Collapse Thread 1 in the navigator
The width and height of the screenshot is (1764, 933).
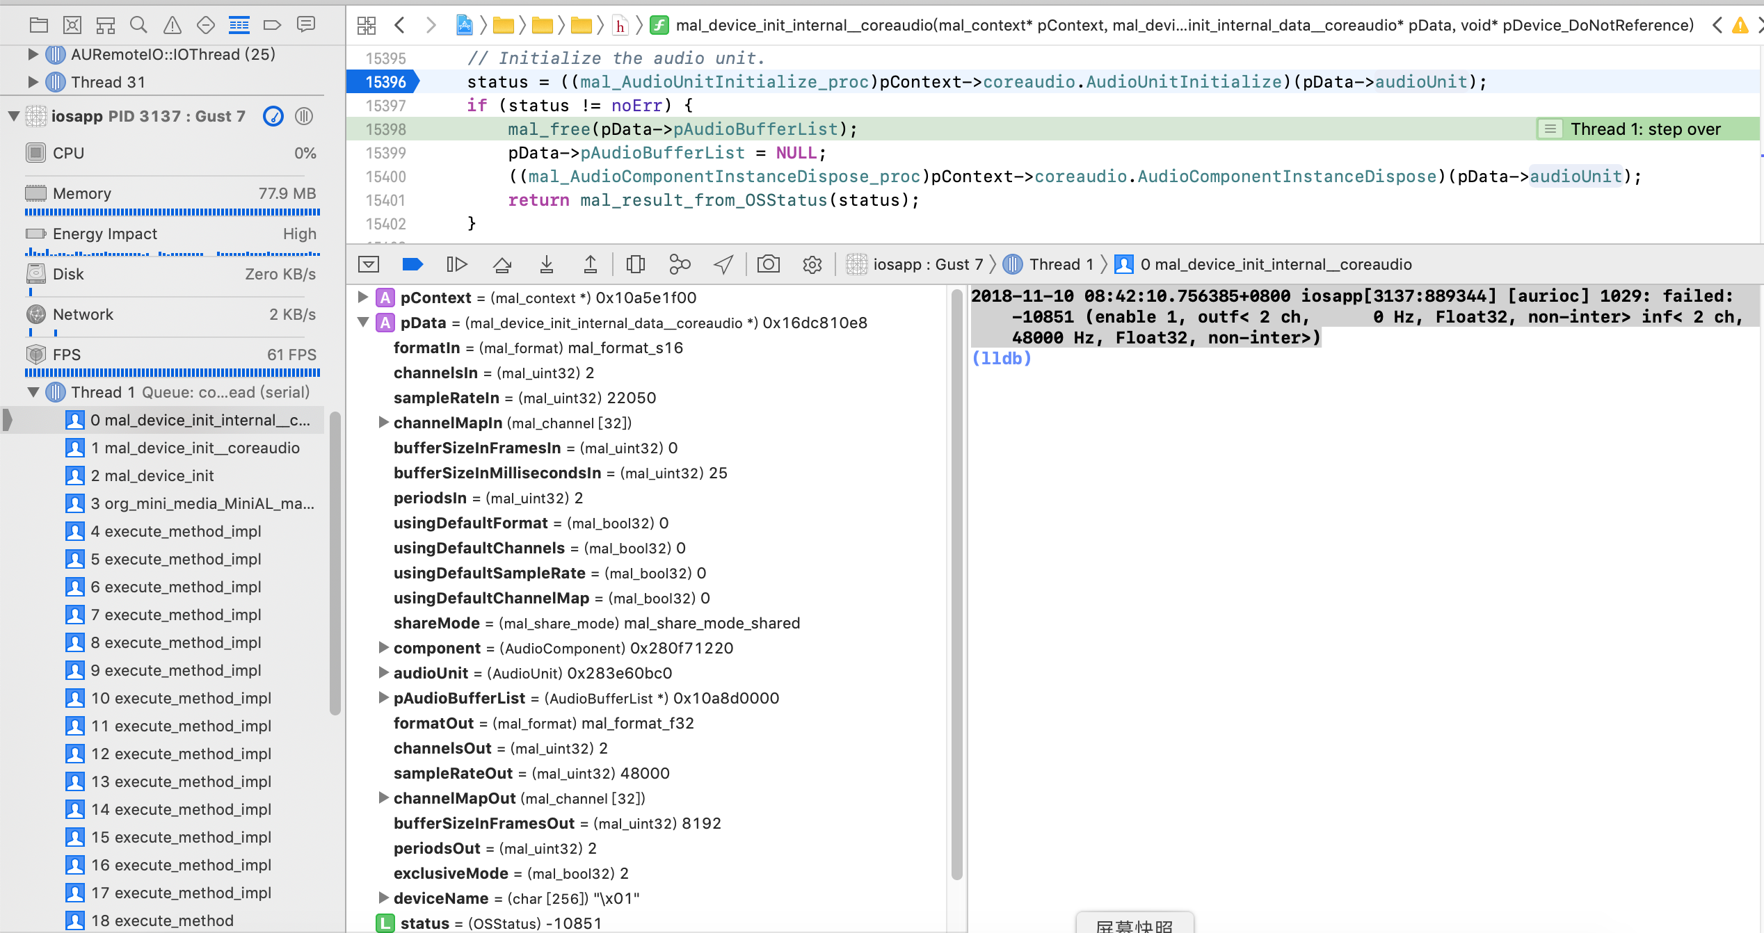(x=33, y=391)
